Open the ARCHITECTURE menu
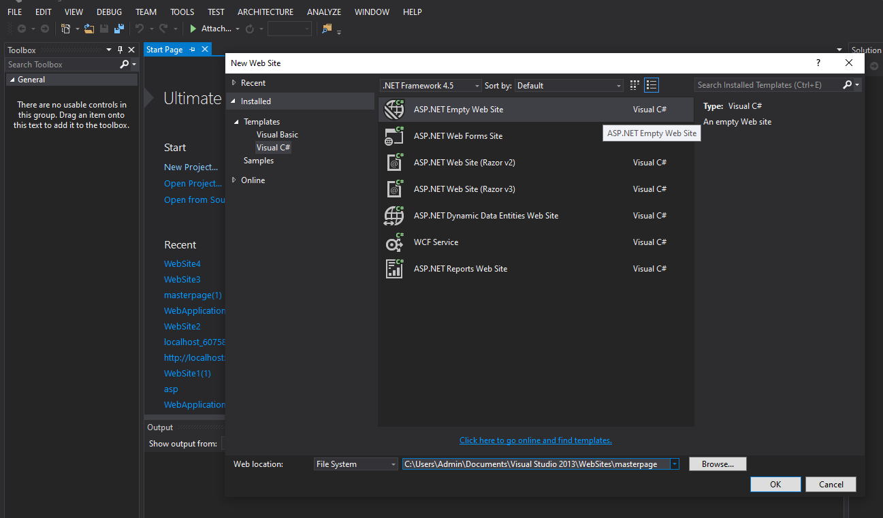Viewport: 883px width, 518px height. click(266, 12)
